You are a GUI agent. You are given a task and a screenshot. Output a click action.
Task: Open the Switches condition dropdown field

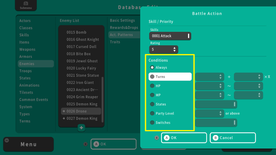point(216,122)
